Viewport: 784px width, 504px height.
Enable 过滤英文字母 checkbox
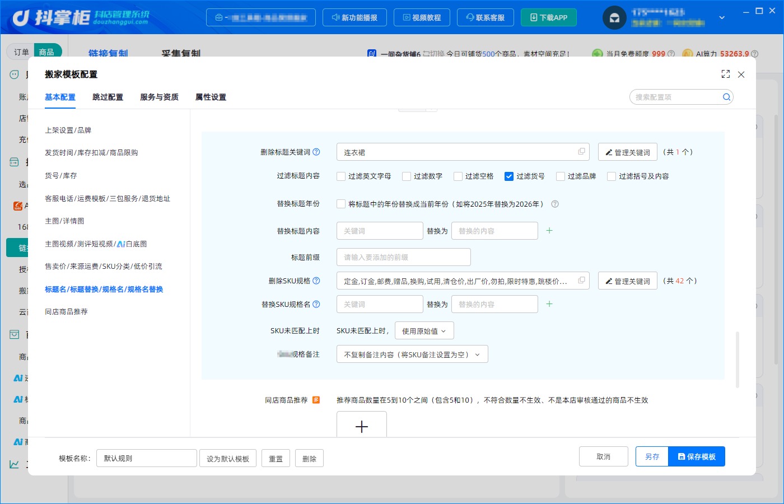(341, 176)
